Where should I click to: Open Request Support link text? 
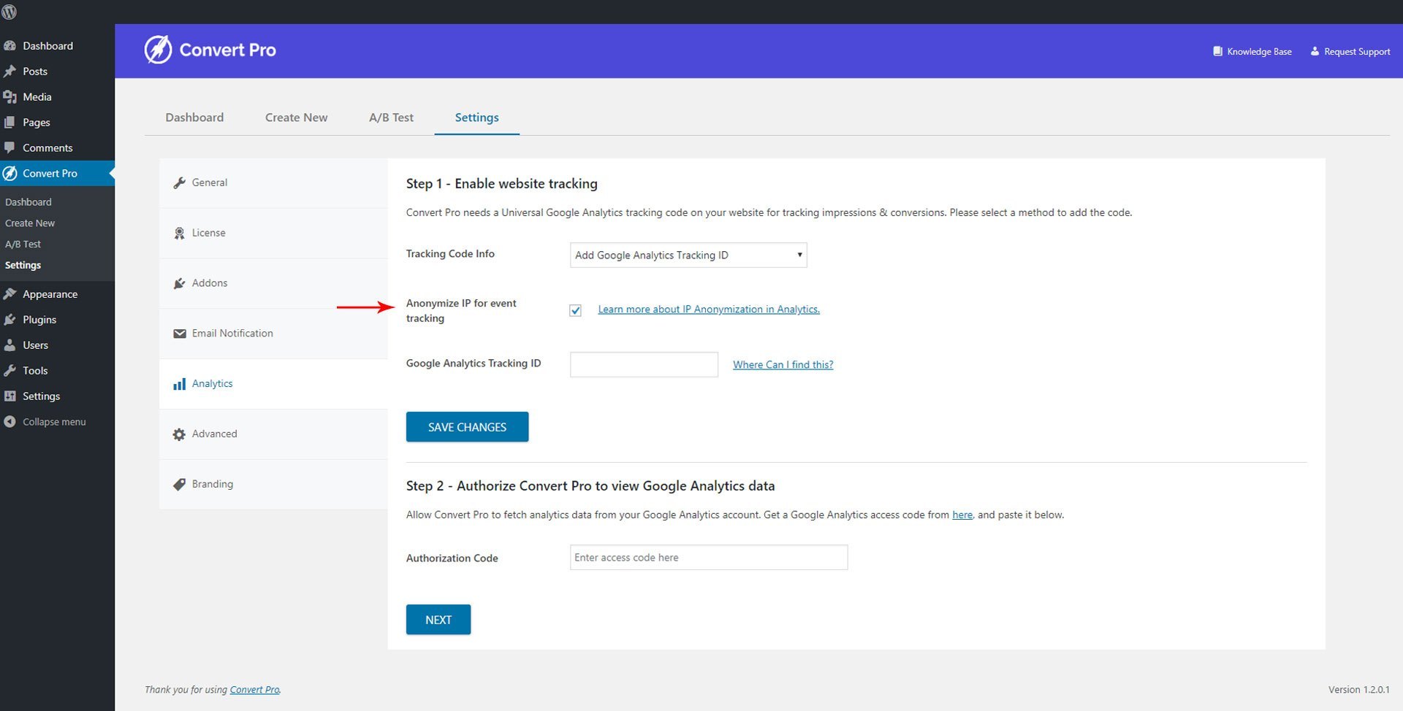1357,51
